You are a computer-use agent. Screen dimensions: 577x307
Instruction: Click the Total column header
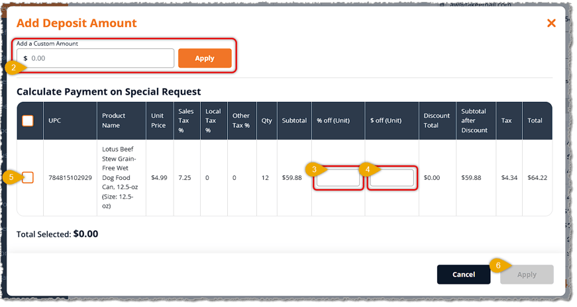coord(535,120)
